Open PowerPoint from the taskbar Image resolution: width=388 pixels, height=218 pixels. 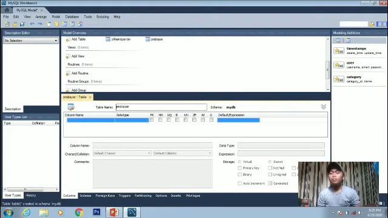(114, 213)
